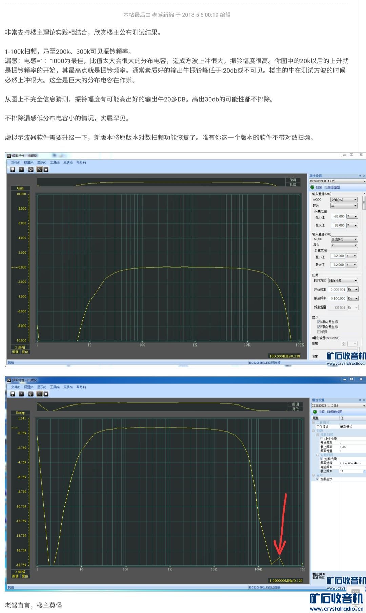The width and height of the screenshot is (366, 613).
Task: Pin the lower 属性设置 panel
Action: [x=360, y=400]
